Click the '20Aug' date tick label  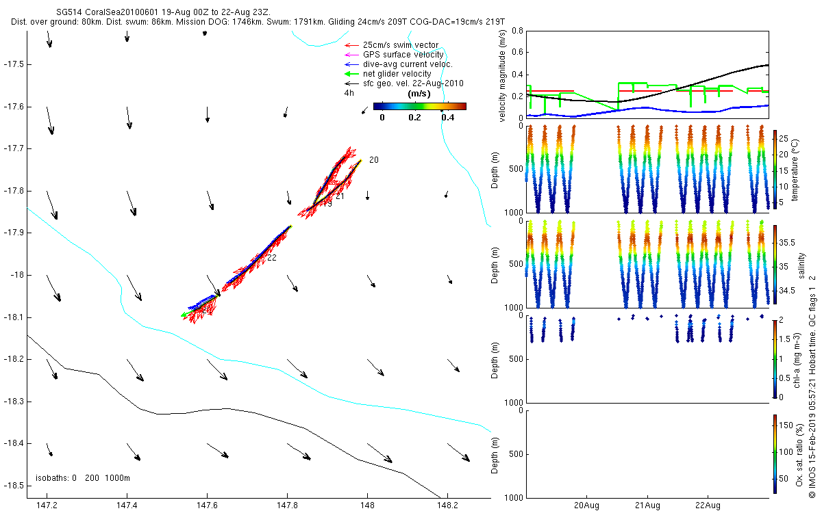tap(586, 506)
